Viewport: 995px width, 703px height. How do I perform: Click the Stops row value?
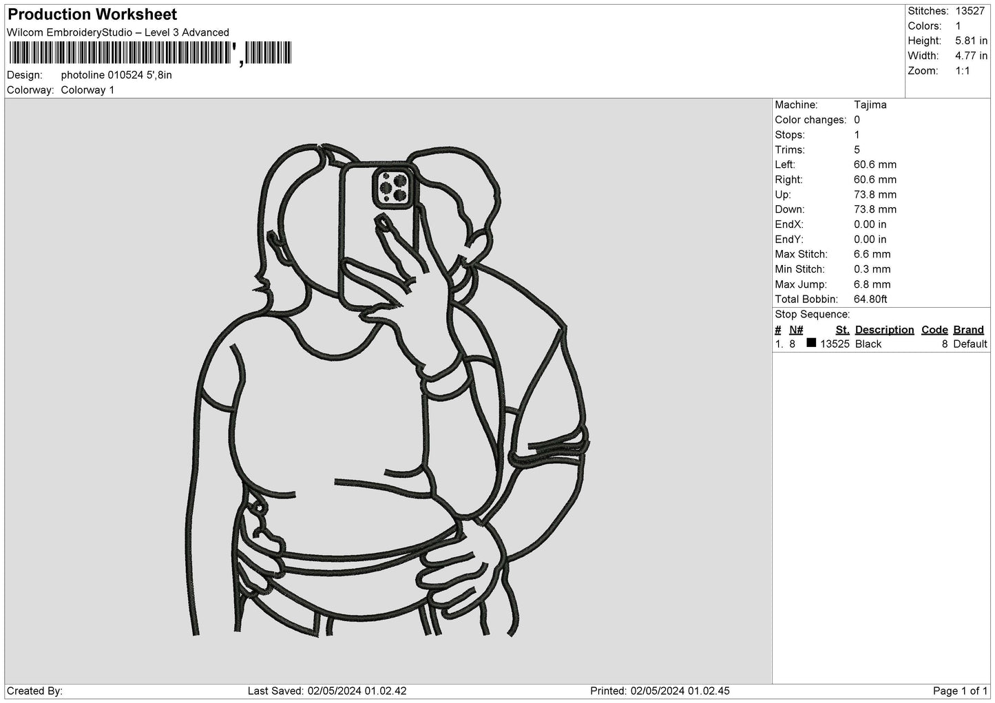click(857, 135)
